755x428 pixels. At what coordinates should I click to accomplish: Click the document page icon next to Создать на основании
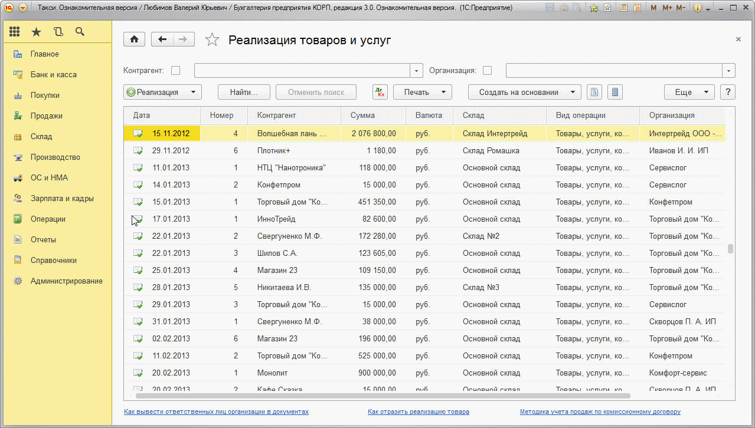coord(595,92)
